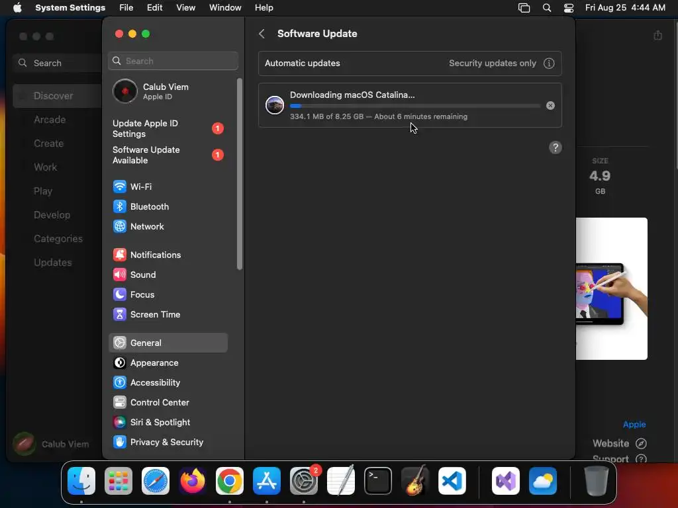Screen dimensions: 678x508
Task: Select Create in App Store sidebar
Action: (48, 144)
